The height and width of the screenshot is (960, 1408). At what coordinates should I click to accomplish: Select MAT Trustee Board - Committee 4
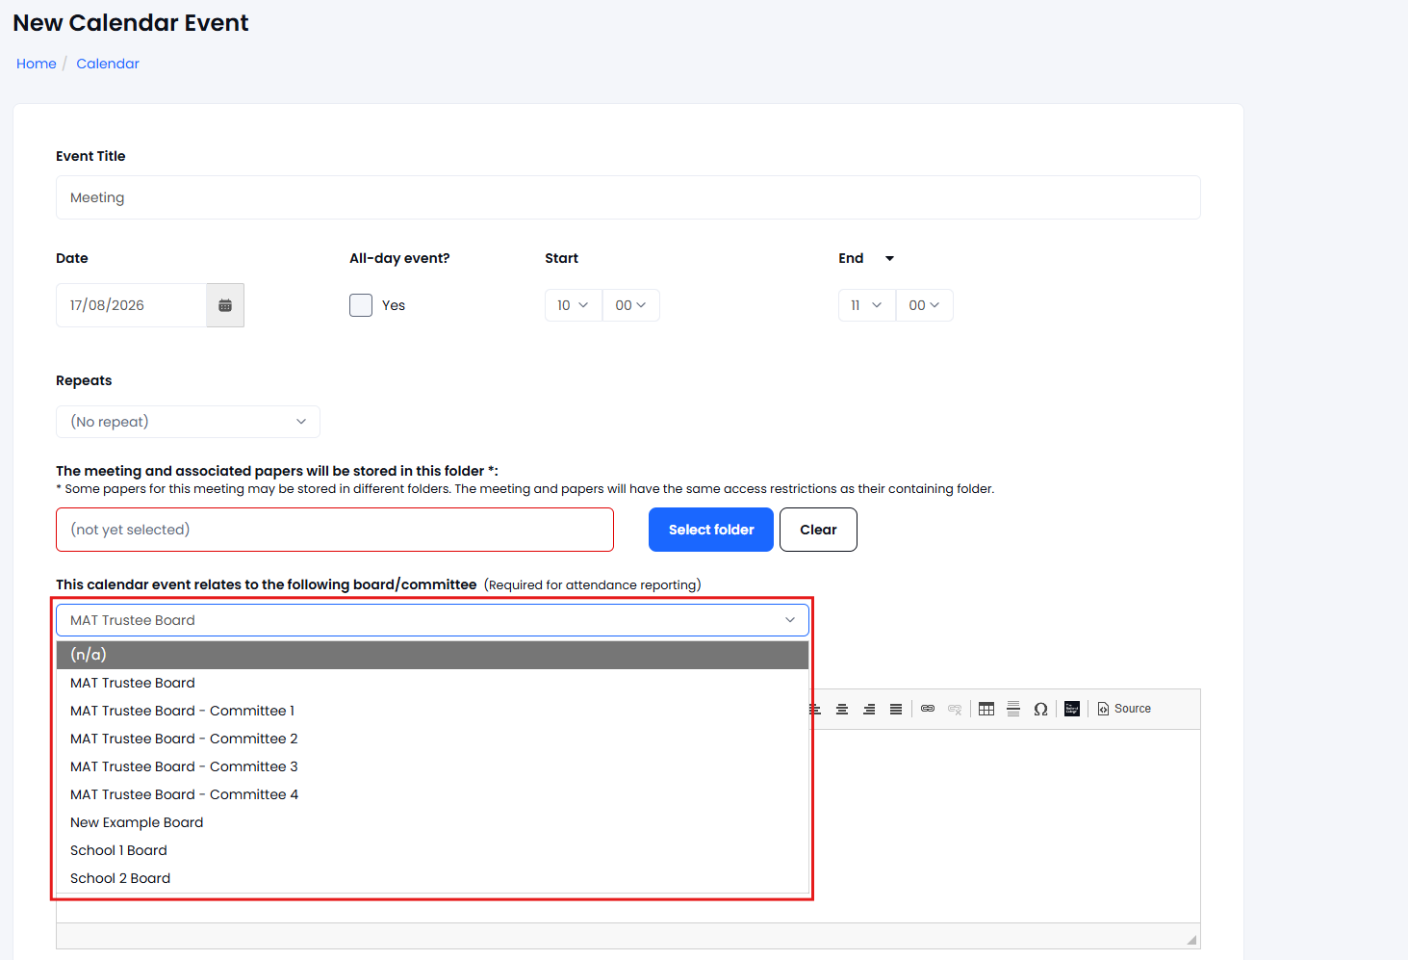click(432, 794)
